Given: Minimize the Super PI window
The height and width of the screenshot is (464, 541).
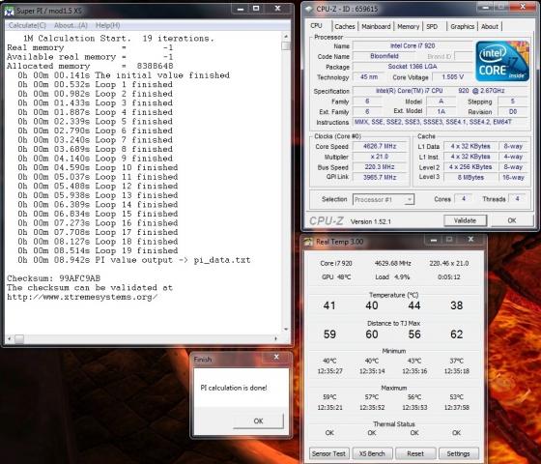Looking at the screenshot, I should coord(241,9).
